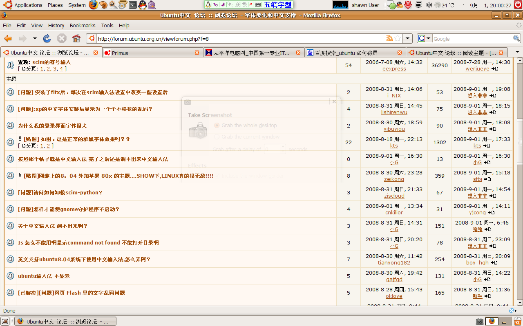
Task: Increase the screenshot delay seconds stepper
Action: pyautogui.click(x=283, y=147)
